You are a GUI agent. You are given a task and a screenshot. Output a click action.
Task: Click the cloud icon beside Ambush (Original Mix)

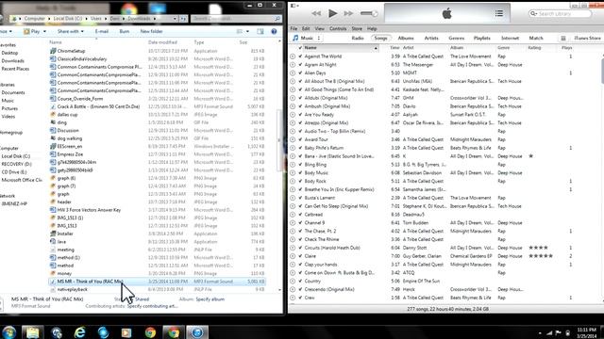(293, 106)
